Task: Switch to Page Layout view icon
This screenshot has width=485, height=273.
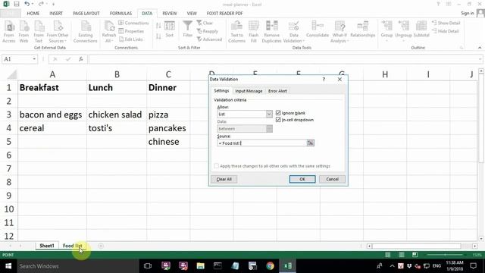Action: (401, 255)
